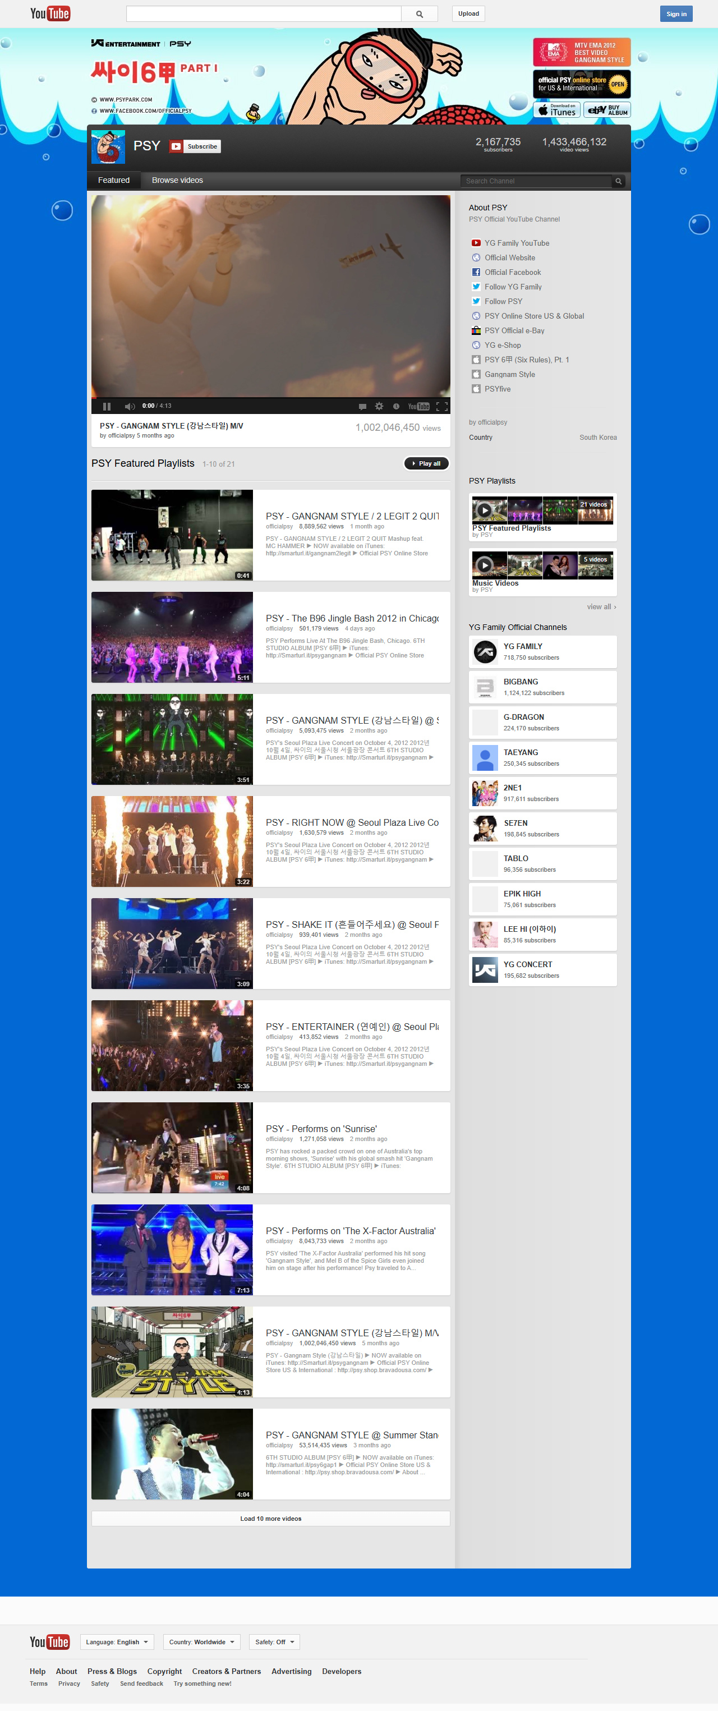This screenshot has height=1711, width=718.
Task: Click the main YouTube search field
Action: tap(264, 13)
